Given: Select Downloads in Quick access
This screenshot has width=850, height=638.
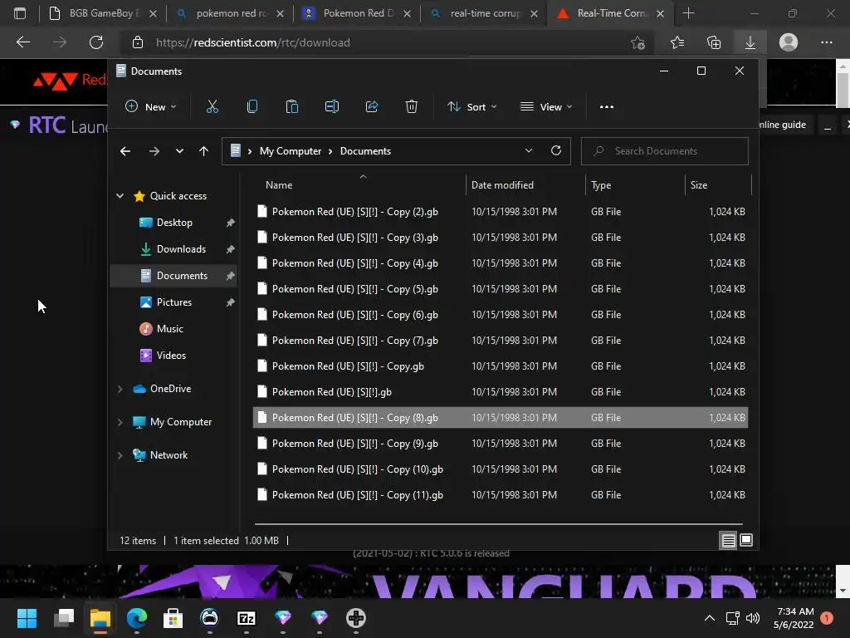Looking at the screenshot, I should point(174,249).
